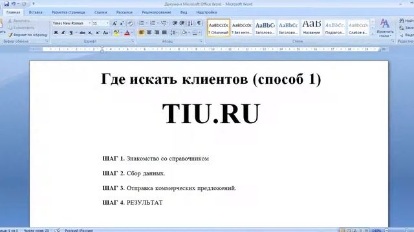Click Формат по образцу button
Viewport: 414px width, 232px height.
[x=28, y=35]
